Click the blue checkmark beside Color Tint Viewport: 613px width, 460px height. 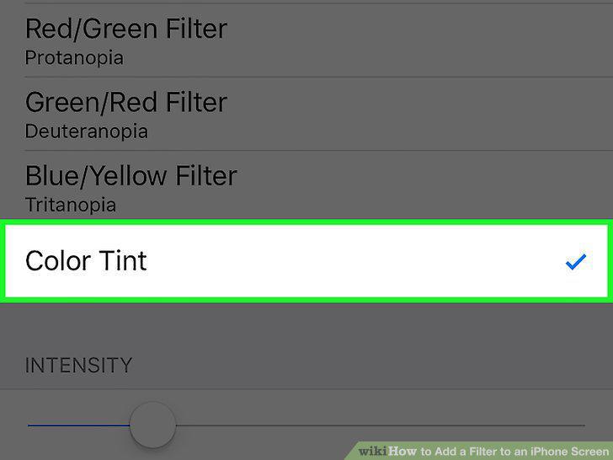point(576,262)
